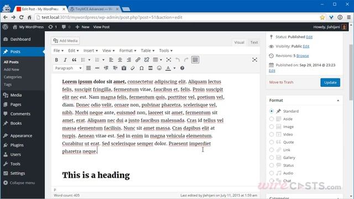Open the Paragraph format dropdown
The image size is (354, 199).
[x=68, y=68]
